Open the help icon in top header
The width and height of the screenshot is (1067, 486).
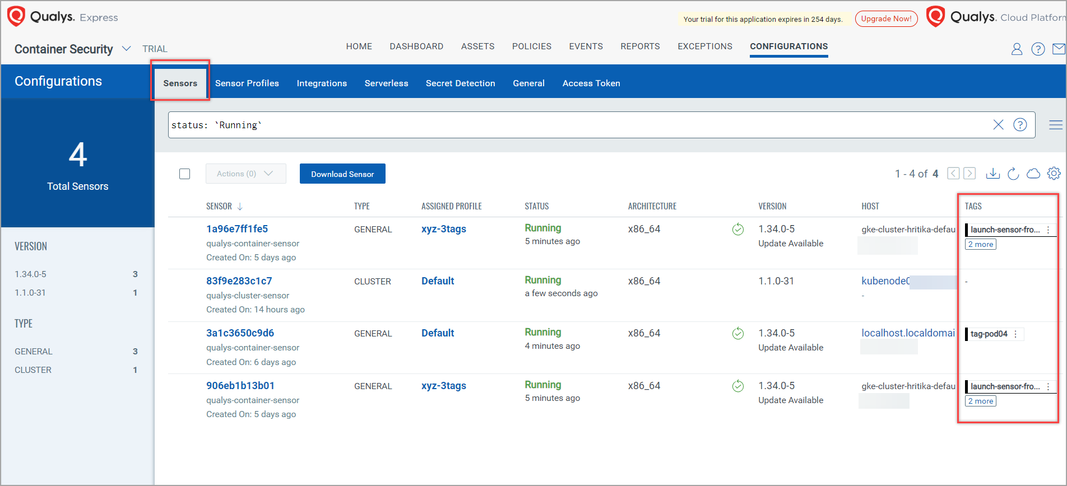tap(1038, 49)
